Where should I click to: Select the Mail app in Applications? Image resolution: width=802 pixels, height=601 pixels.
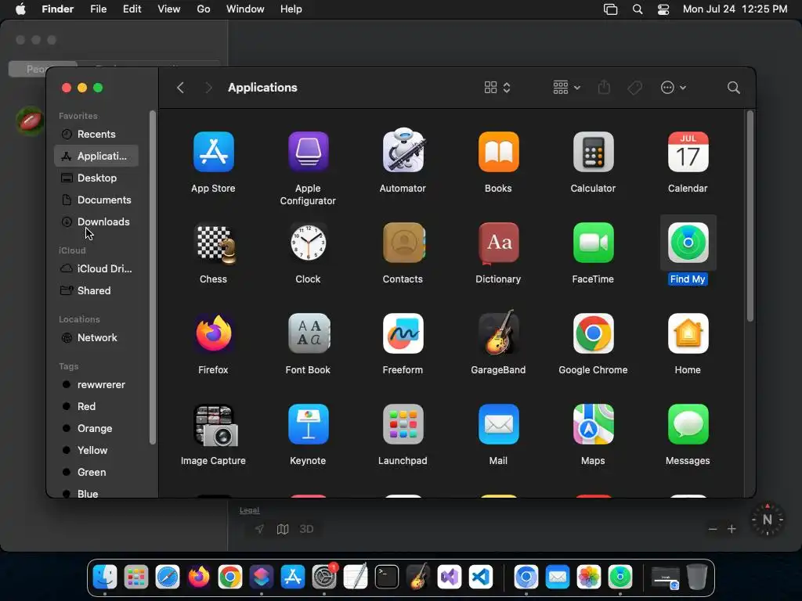(x=498, y=424)
